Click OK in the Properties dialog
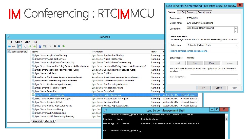Image resolution: width=248 pixels, height=139 pixels. tap(204, 88)
